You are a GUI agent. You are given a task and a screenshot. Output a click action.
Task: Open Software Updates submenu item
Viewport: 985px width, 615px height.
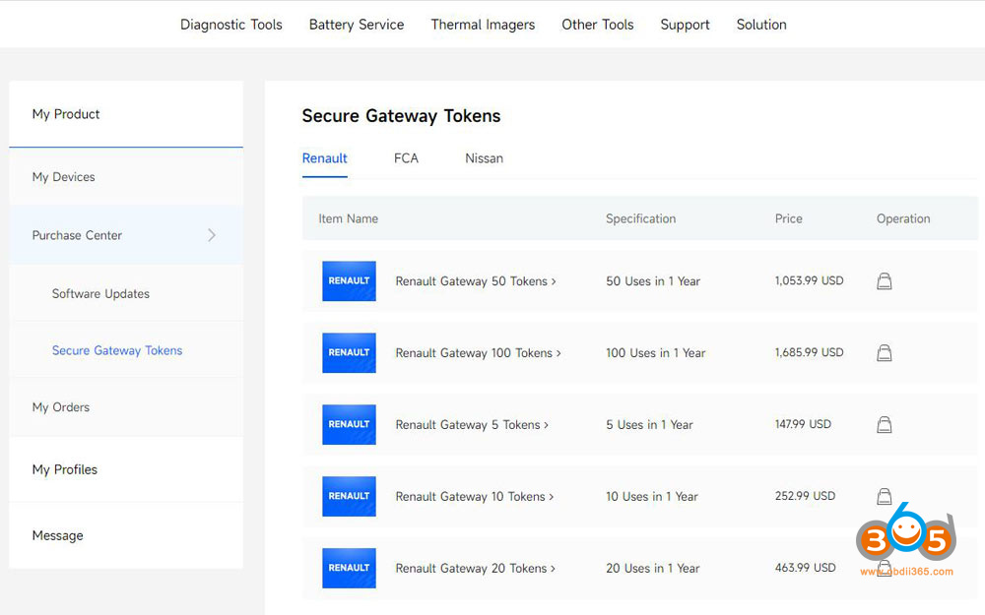126,293
